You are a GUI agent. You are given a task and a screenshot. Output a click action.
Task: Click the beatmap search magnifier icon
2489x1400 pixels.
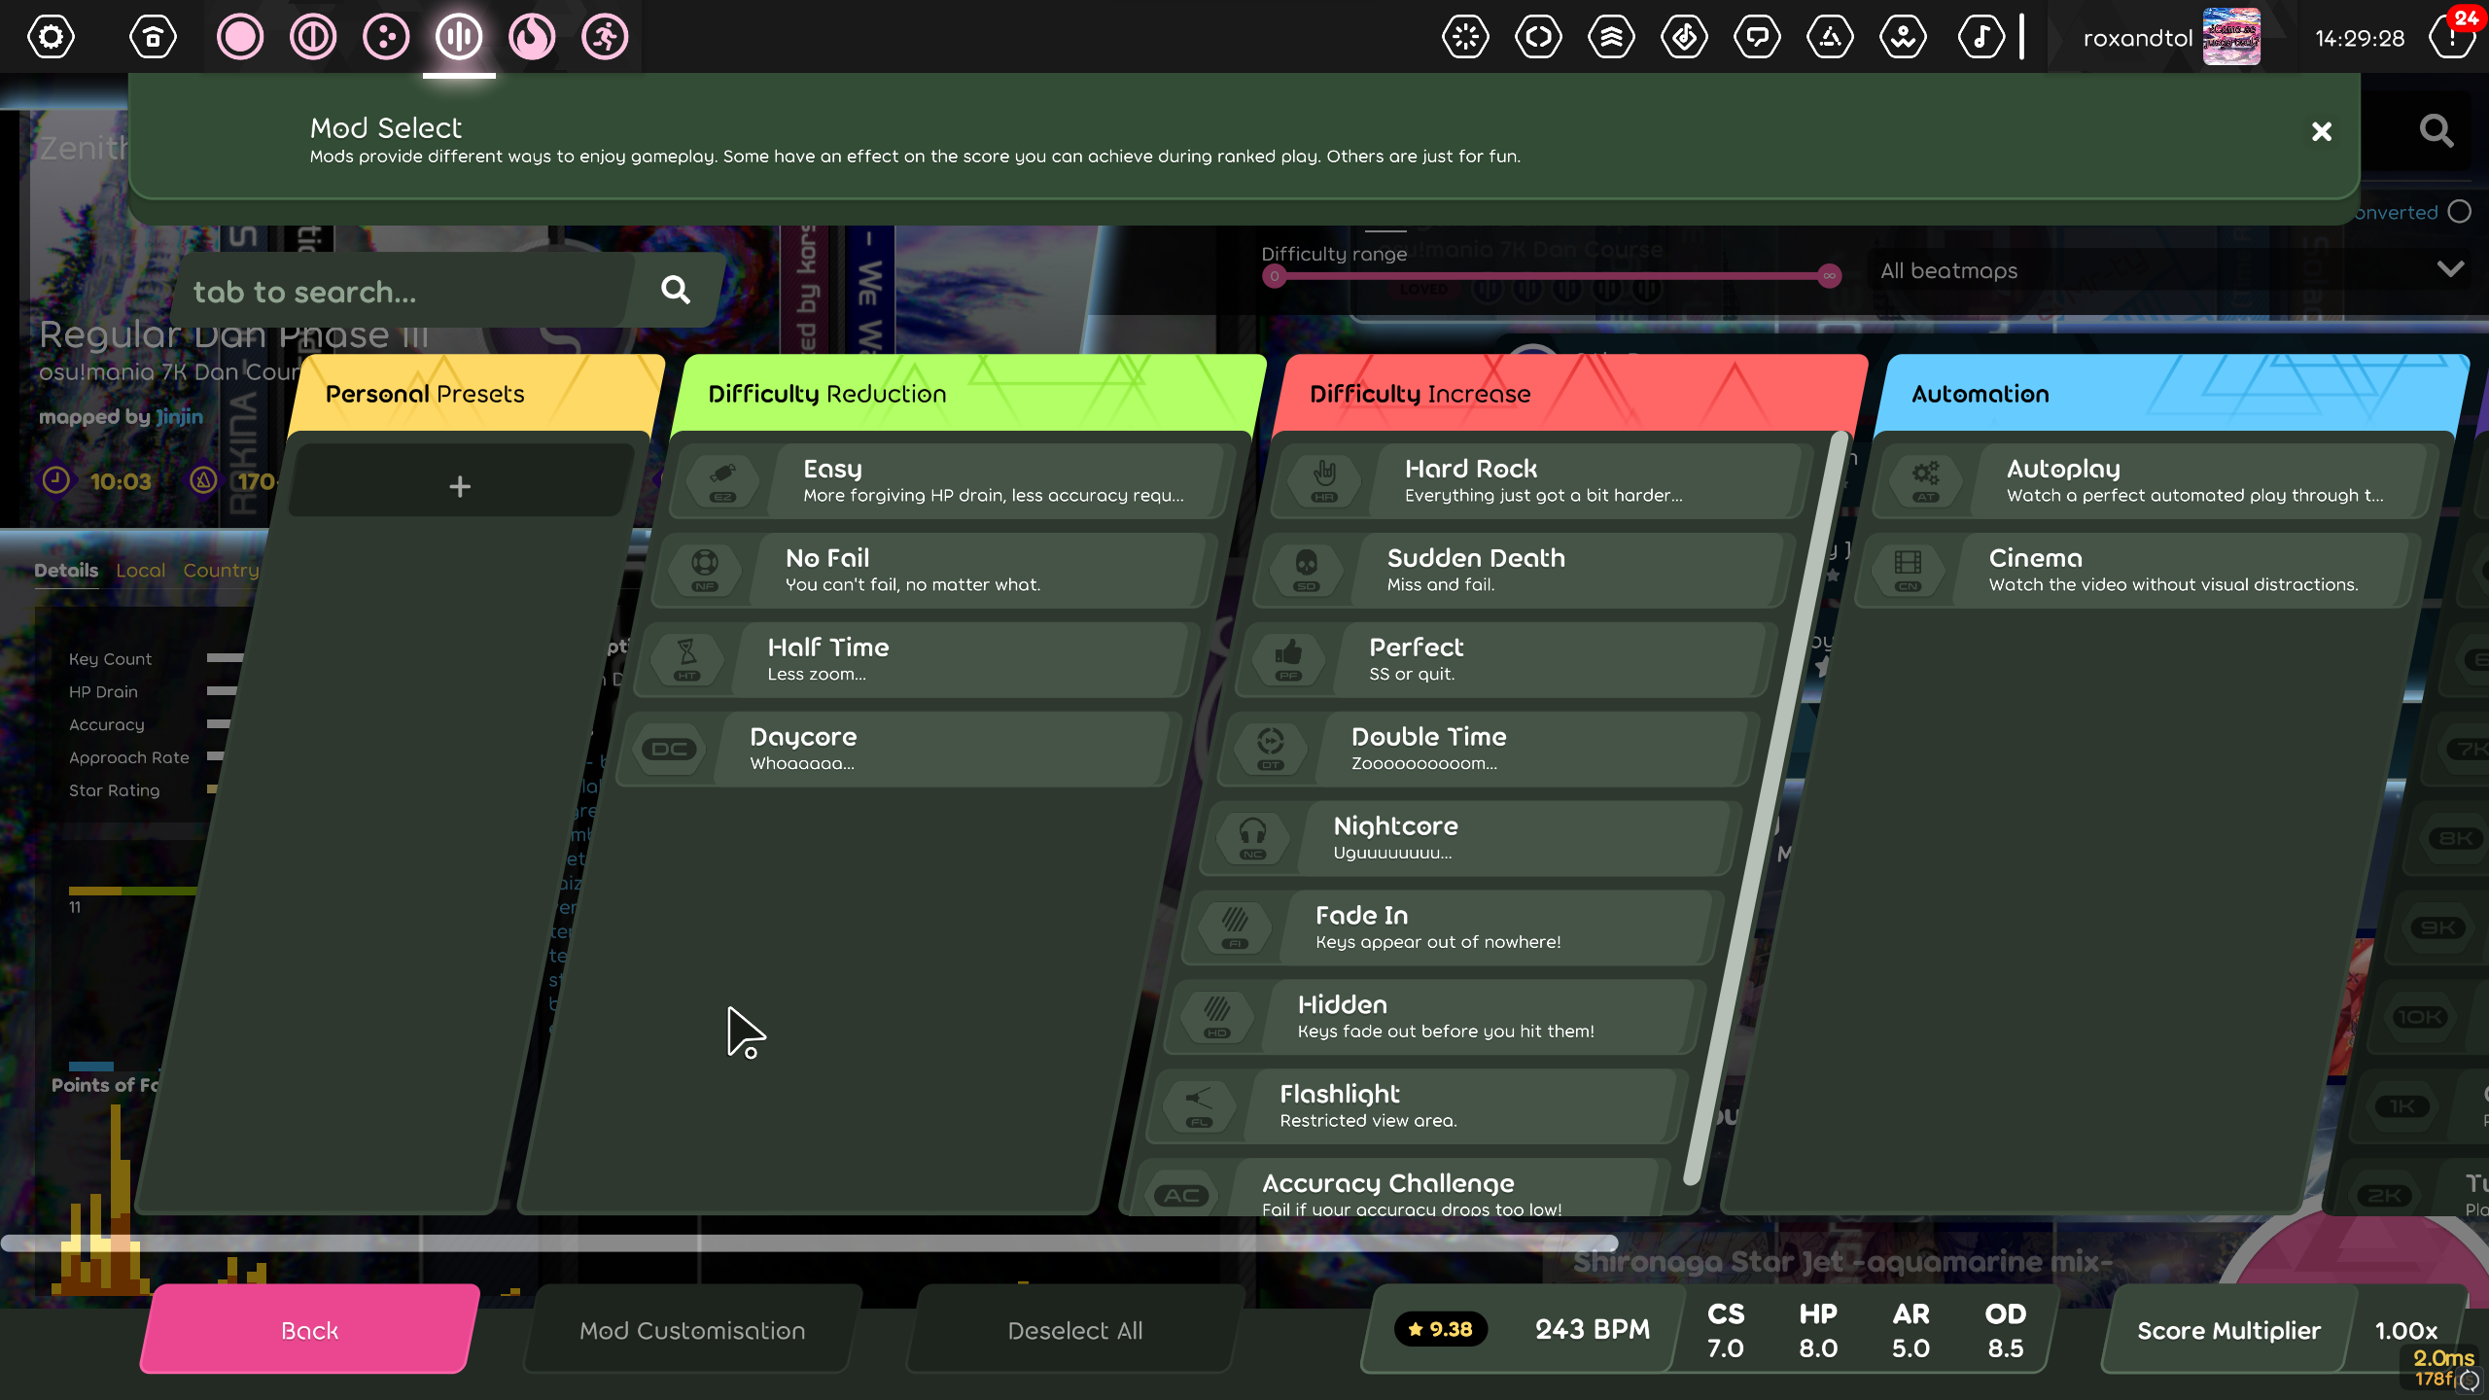coord(2436,130)
